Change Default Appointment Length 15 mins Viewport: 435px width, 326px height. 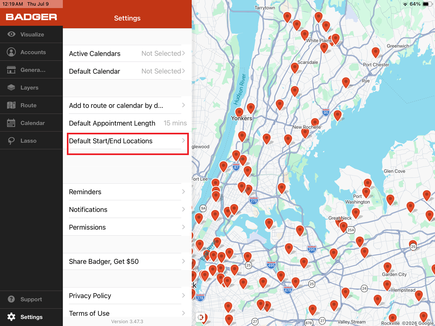127,123
